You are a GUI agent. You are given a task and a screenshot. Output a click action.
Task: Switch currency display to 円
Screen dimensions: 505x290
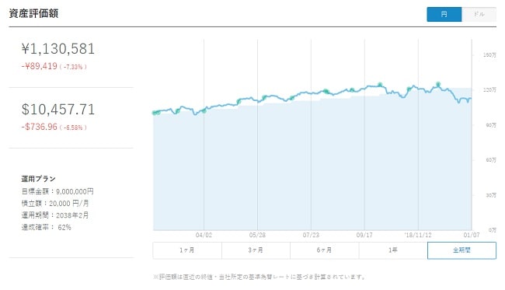coord(444,15)
